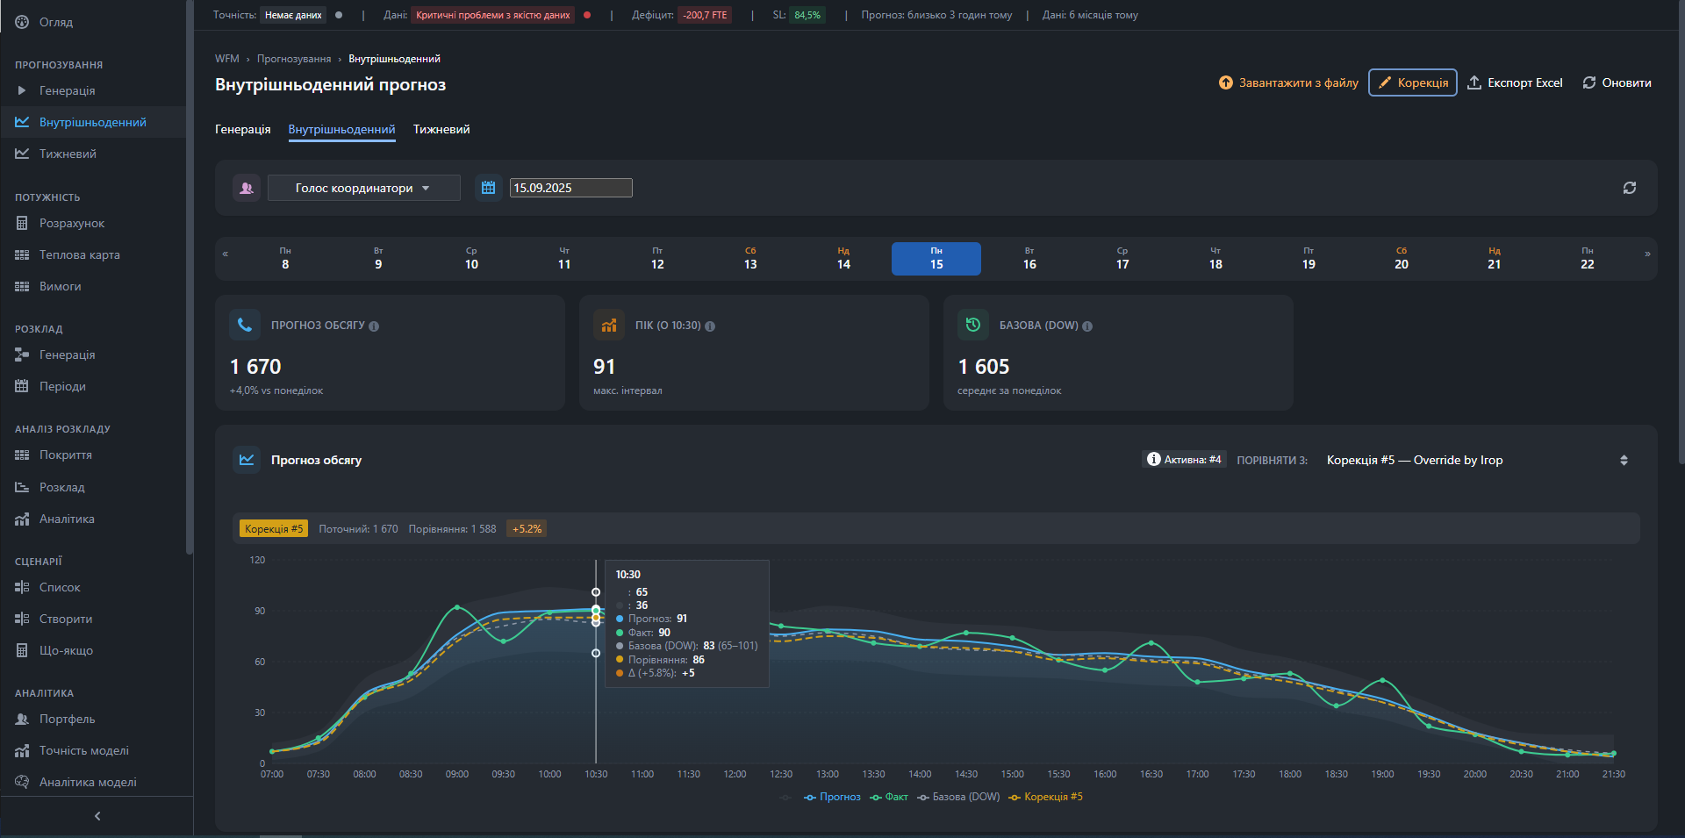
Task: Open Теплова карта from the sidebar
Action: (79, 254)
